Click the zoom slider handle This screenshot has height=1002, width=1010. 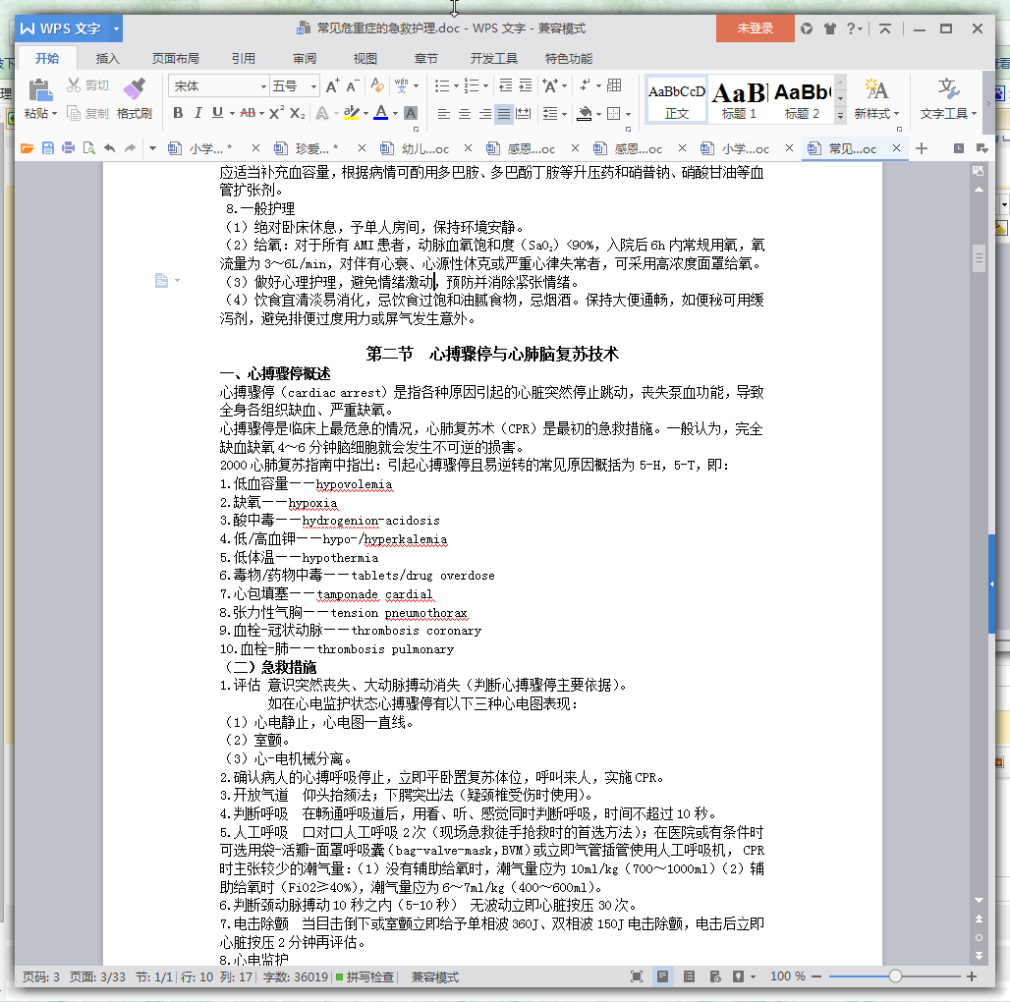(x=895, y=976)
